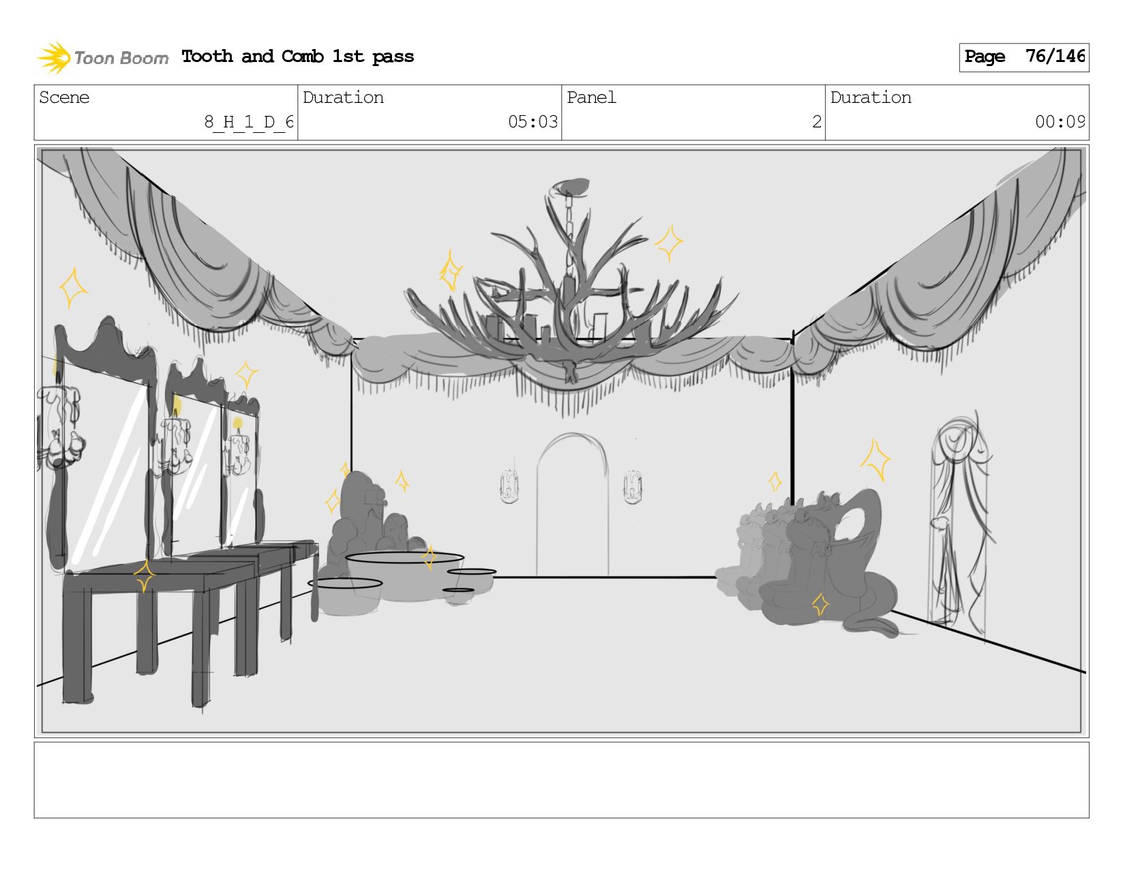Click the scene duration value '05:03'
The image size is (1125, 869).
tap(532, 122)
